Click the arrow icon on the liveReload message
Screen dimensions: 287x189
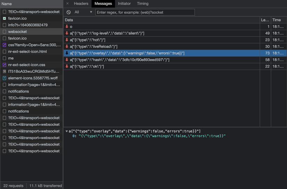point(67,46)
